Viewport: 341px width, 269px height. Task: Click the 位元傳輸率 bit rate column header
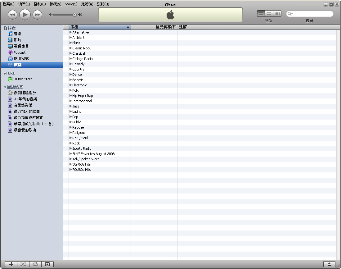[154, 27]
